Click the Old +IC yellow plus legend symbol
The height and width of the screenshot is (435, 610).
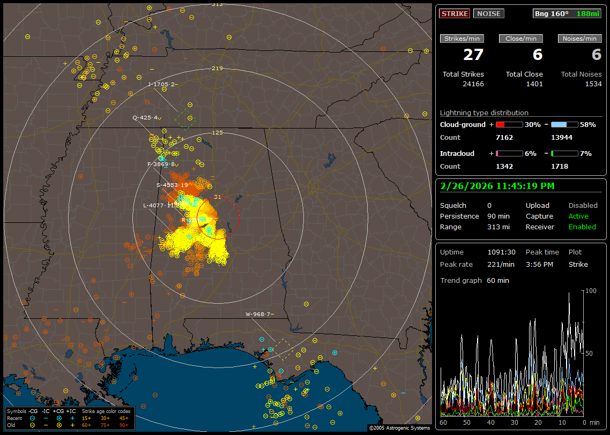point(72,425)
